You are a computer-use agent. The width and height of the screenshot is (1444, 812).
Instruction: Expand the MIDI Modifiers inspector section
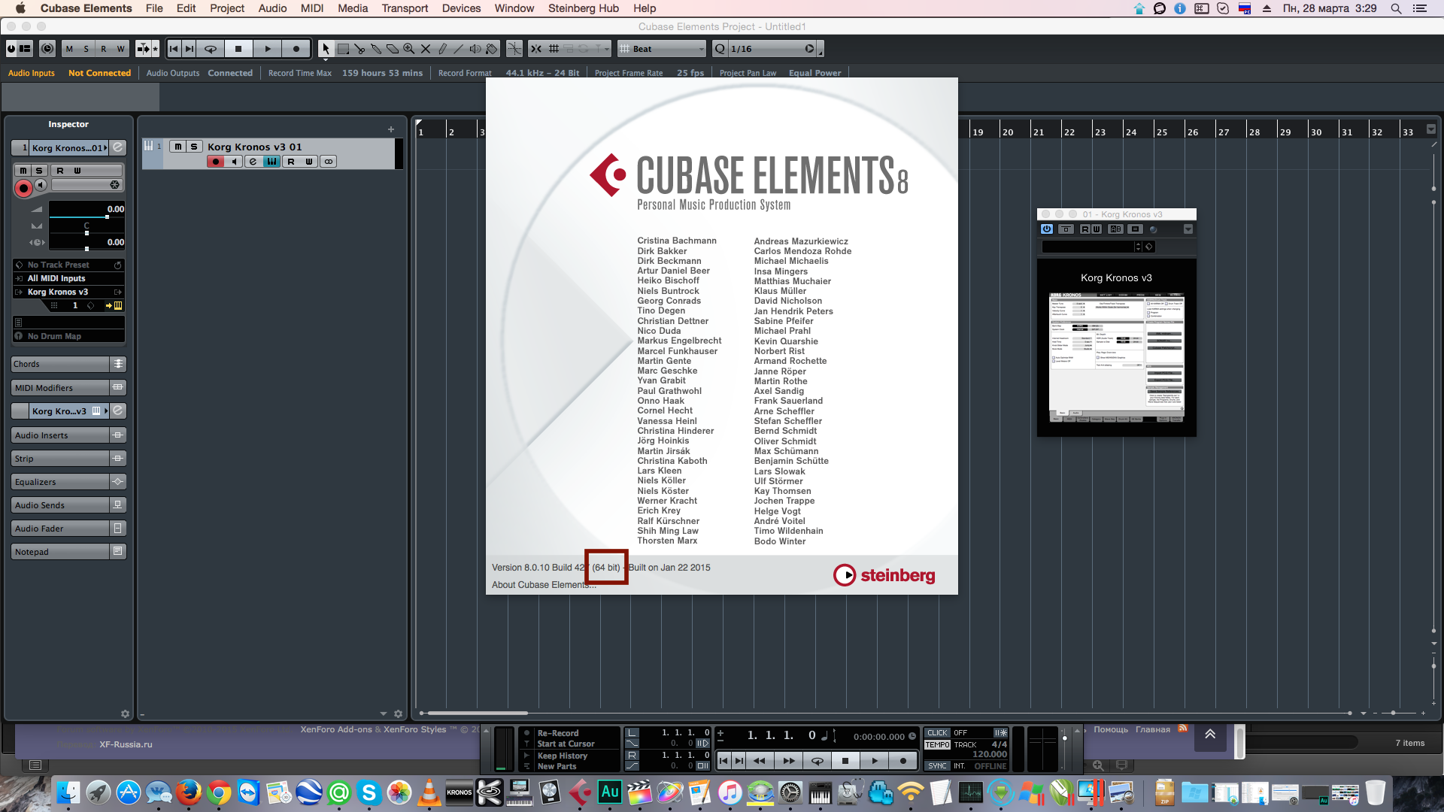60,388
